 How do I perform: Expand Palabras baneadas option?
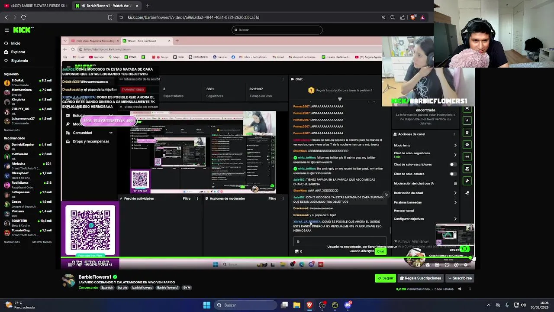click(x=425, y=202)
